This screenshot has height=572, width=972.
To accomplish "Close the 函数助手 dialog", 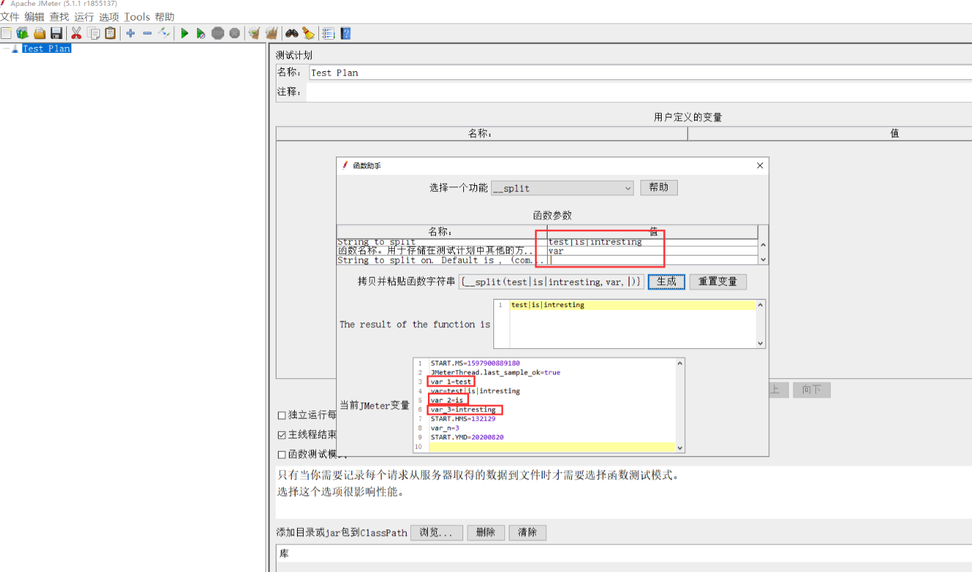I will pos(760,166).
